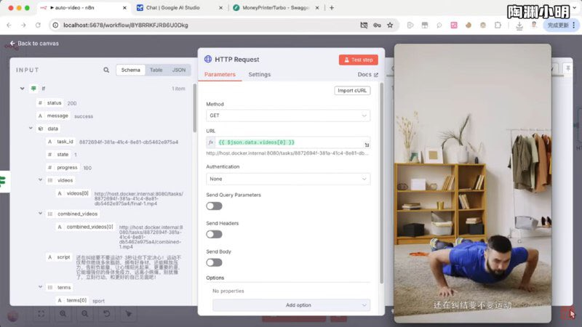Click the URL expression expand icon
This screenshot has width=582, height=327.
[367, 145]
